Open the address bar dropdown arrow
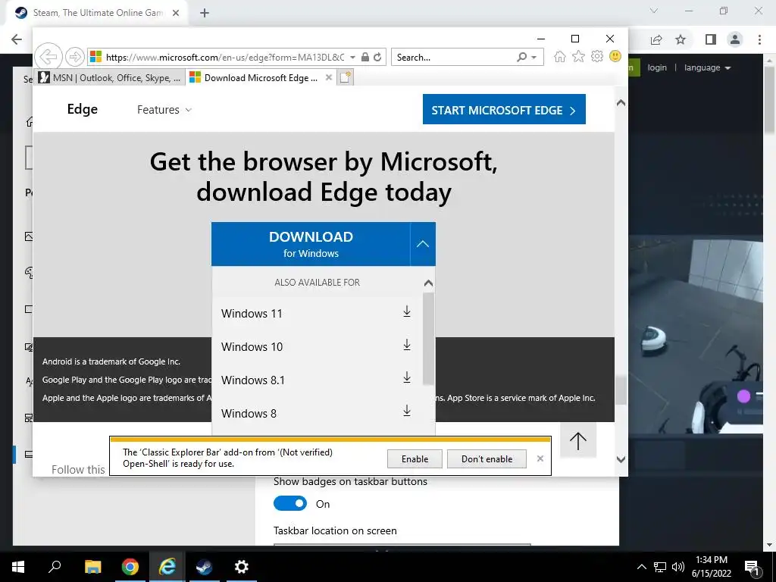776x582 pixels. (352, 58)
